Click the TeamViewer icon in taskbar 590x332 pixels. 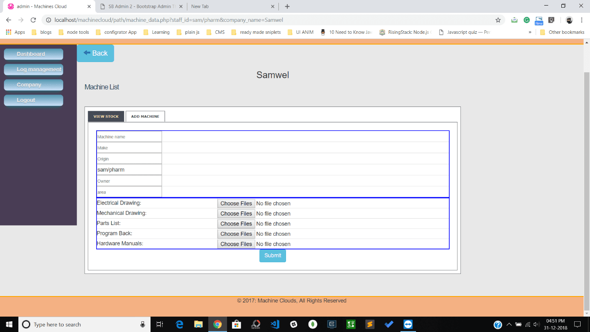coord(408,324)
